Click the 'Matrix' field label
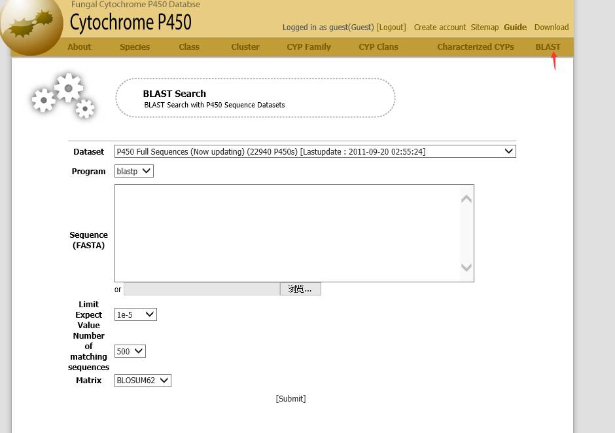This screenshot has width=615, height=433. (x=88, y=381)
